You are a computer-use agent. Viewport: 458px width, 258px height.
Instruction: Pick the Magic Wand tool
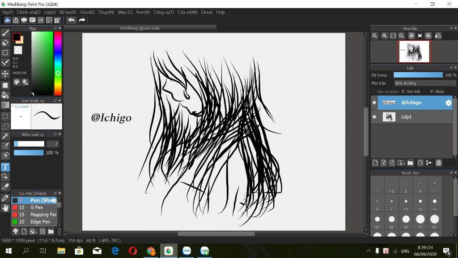5,136
